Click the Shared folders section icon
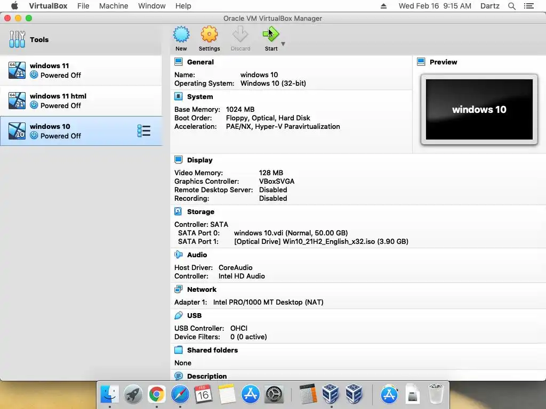Image resolution: width=546 pixels, height=409 pixels. point(178,350)
